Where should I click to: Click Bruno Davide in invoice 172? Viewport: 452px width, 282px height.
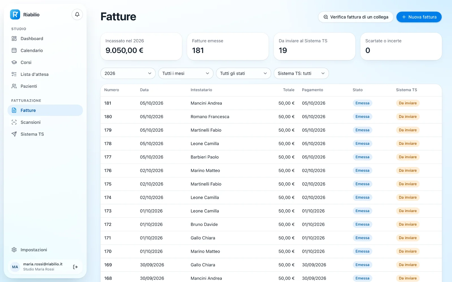point(204,224)
